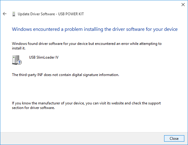Click the device icon beside the window title
Screen dimensions: 188x145
click(x=13, y=14)
